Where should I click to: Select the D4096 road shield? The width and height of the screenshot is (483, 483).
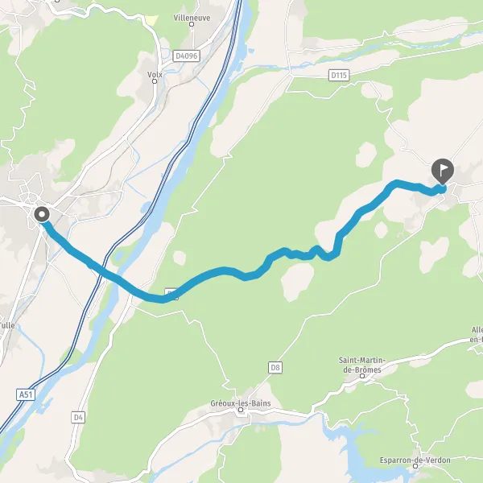tap(187, 56)
